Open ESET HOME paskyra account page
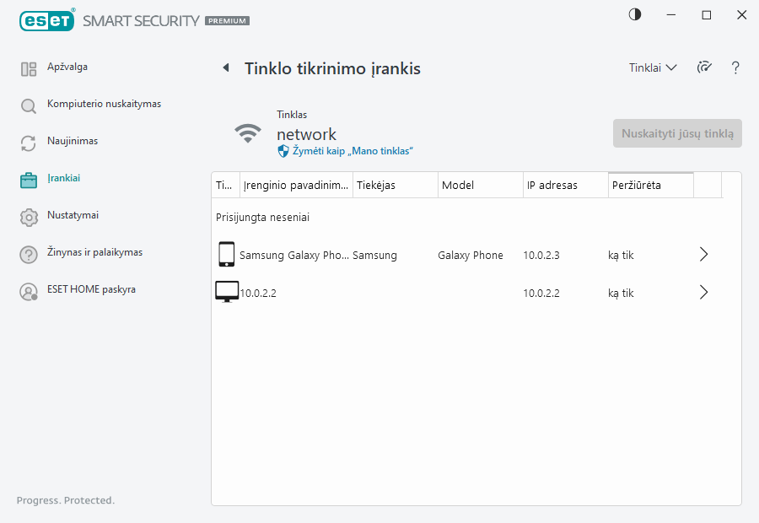The height and width of the screenshot is (523, 759). [x=90, y=290]
